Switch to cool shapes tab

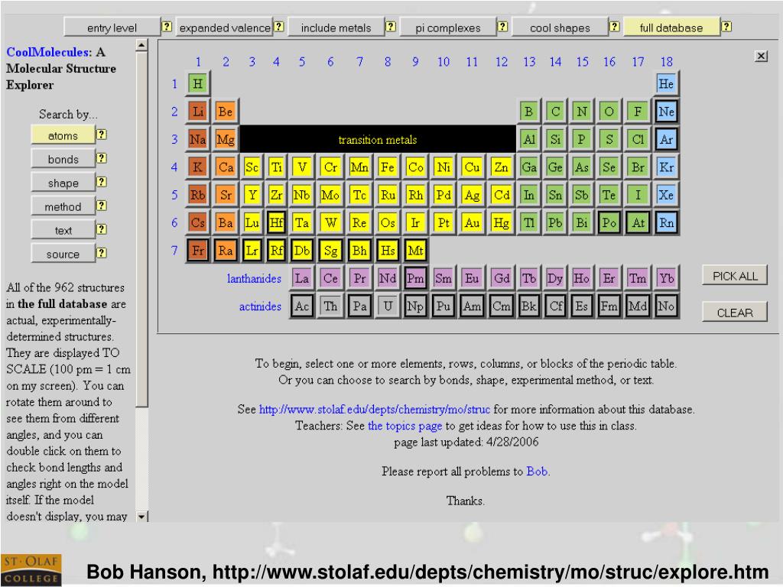point(560,28)
